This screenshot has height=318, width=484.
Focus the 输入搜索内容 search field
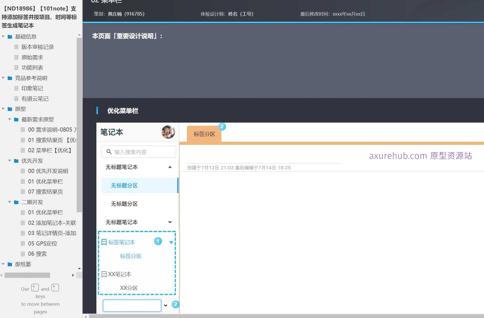pos(139,152)
